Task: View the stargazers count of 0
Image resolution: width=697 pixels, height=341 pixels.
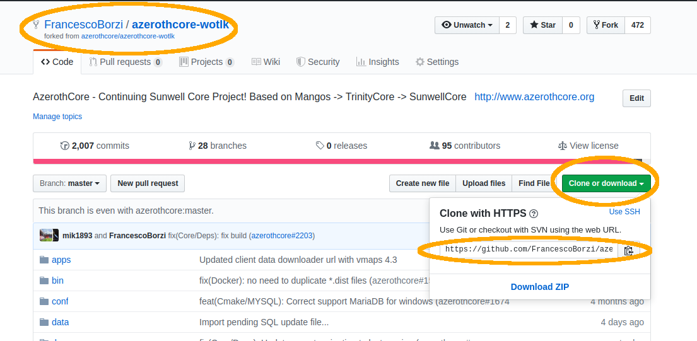Action: tap(571, 25)
